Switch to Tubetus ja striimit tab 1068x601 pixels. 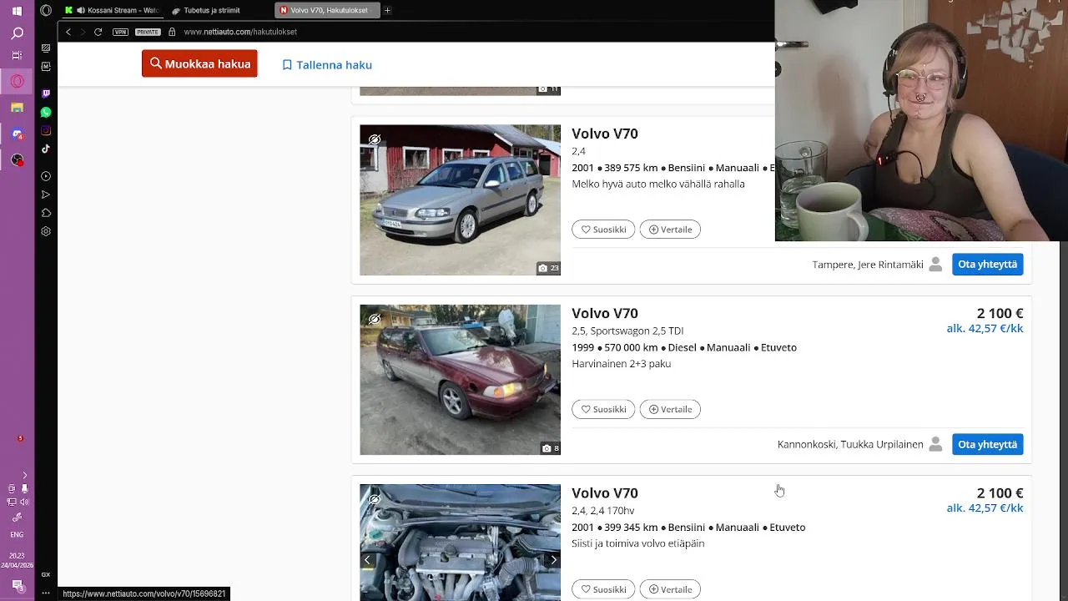coord(217,10)
